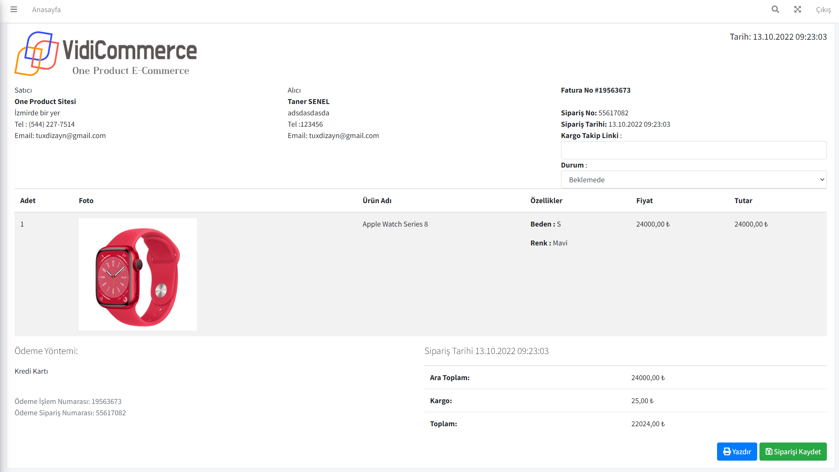Click the dropdown arrow beside Beklemede
The height and width of the screenshot is (472, 839).
coord(822,180)
